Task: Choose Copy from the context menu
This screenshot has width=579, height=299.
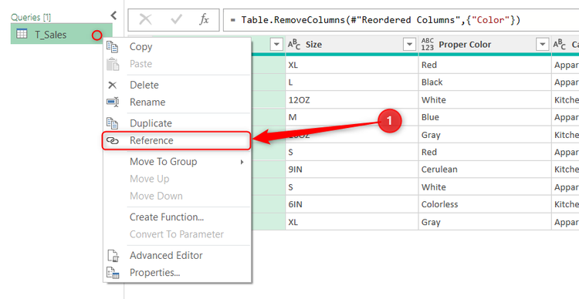Action: [x=177, y=47]
